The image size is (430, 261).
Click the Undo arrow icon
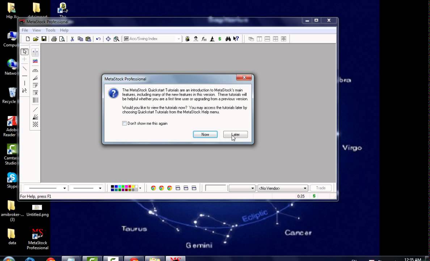[x=98, y=39]
